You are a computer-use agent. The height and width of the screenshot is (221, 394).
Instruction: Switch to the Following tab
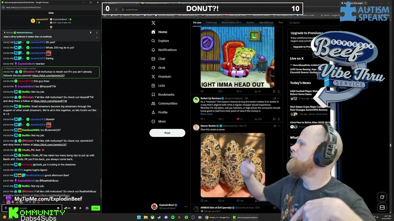click(211, 22)
